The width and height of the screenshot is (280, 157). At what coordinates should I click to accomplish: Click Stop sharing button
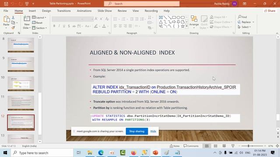point(137,131)
